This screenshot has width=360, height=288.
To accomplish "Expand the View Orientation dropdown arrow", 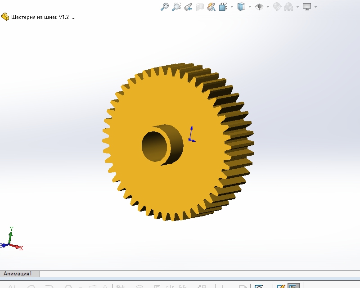I will click(232, 7).
